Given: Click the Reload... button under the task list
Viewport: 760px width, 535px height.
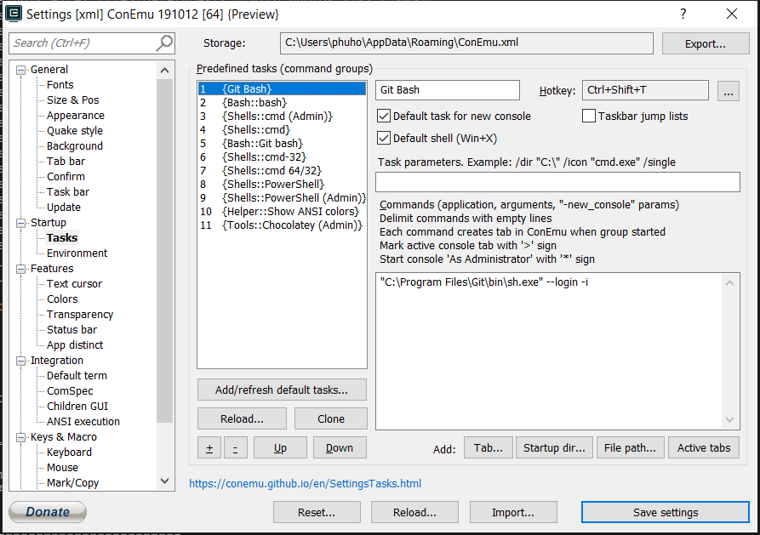Looking at the screenshot, I should point(242,418).
